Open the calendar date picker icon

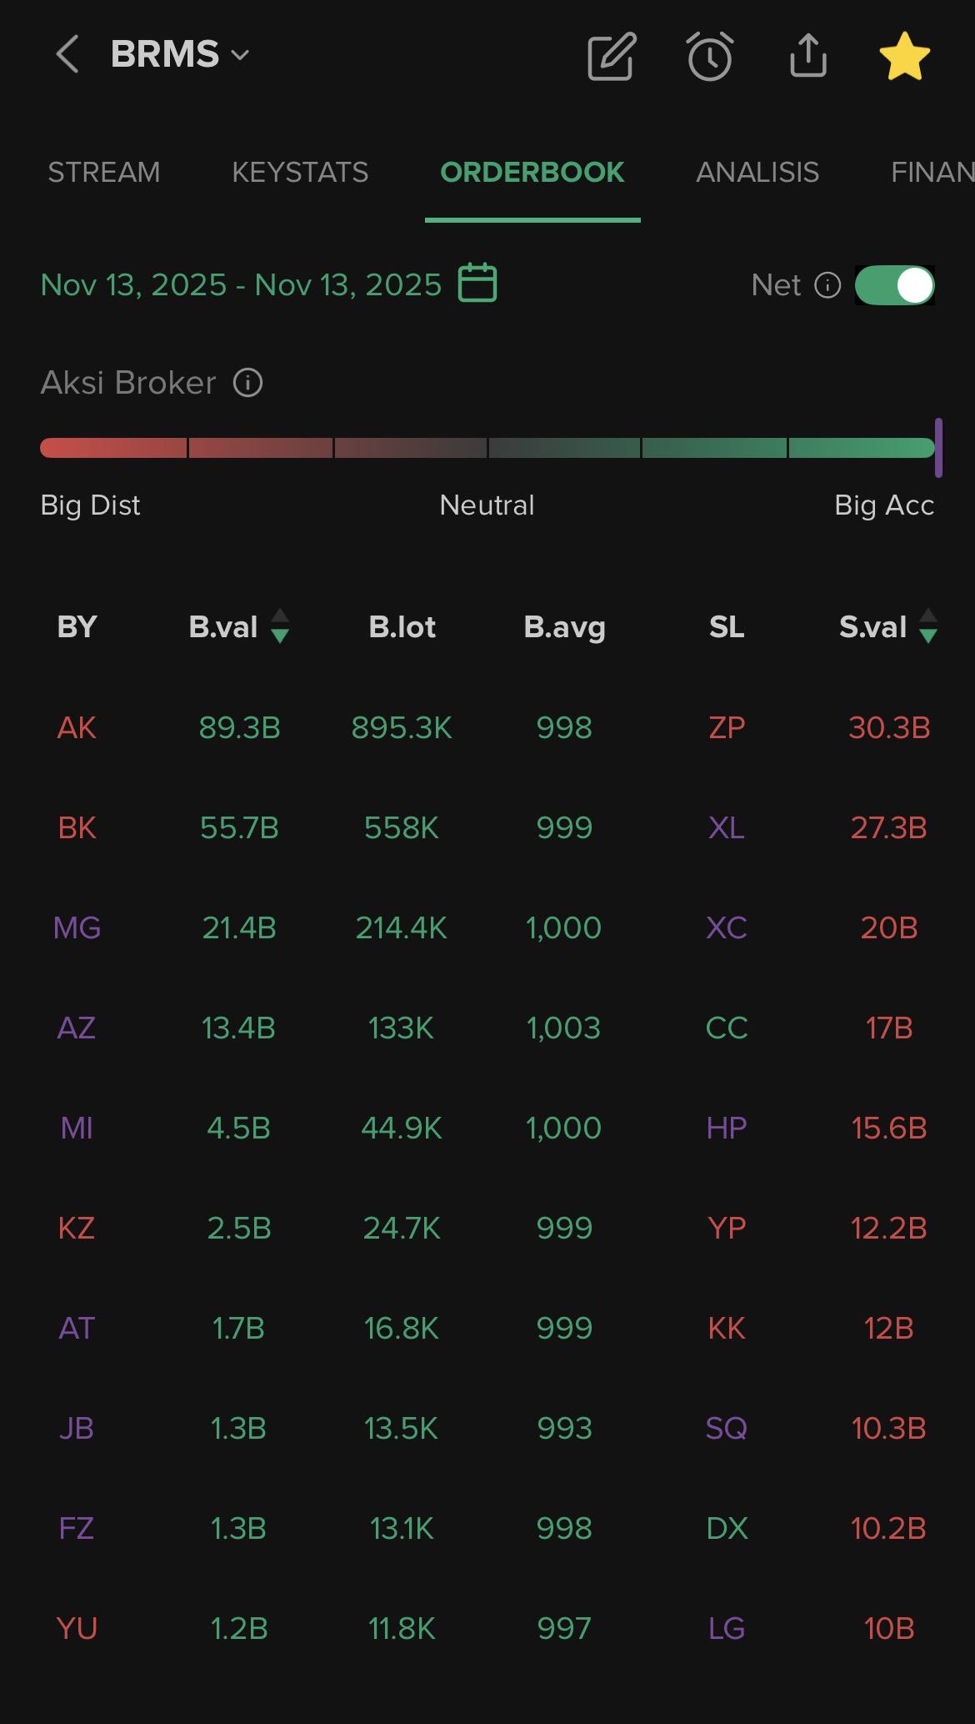477,283
